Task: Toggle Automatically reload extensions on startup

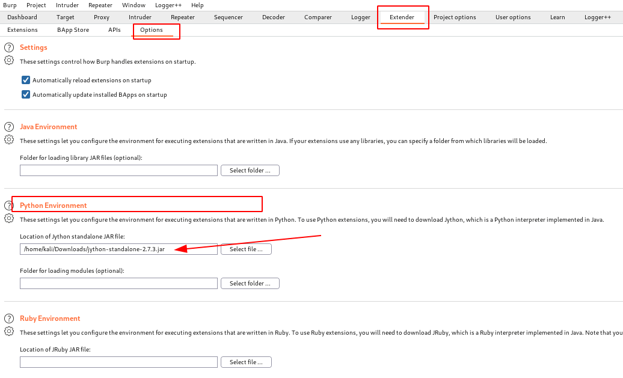Action: click(x=26, y=80)
